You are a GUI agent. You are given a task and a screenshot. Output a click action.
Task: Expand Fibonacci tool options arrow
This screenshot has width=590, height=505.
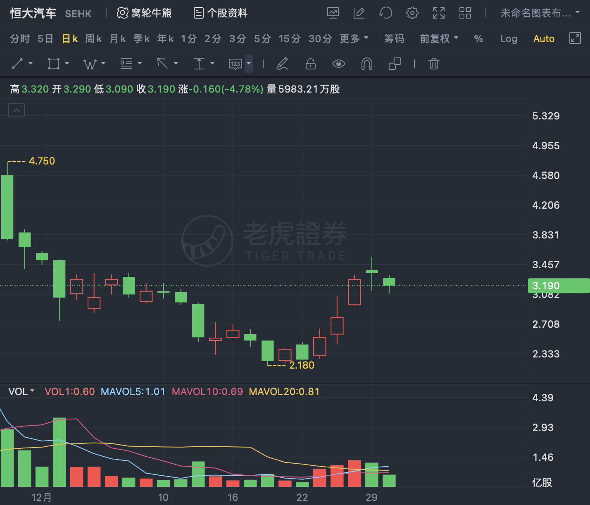[x=140, y=63]
